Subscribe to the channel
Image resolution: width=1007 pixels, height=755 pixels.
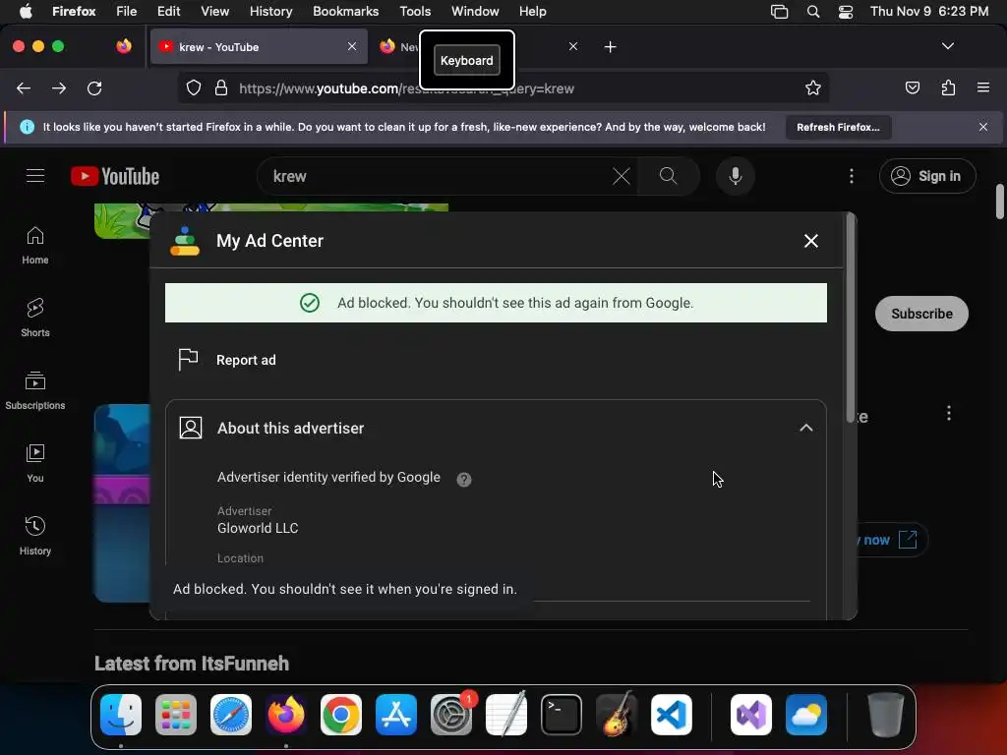[921, 314]
